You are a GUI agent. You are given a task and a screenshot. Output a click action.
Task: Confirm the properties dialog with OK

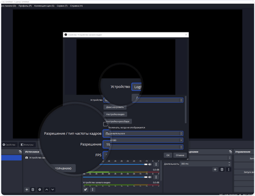pyautogui.click(x=168, y=155)
